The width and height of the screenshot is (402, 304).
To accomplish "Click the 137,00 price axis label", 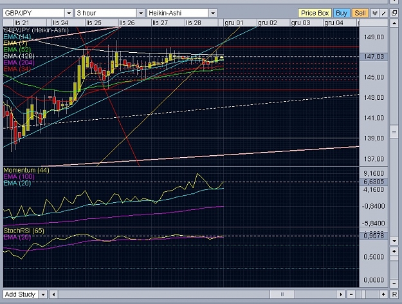I will [x=374, y=159].
